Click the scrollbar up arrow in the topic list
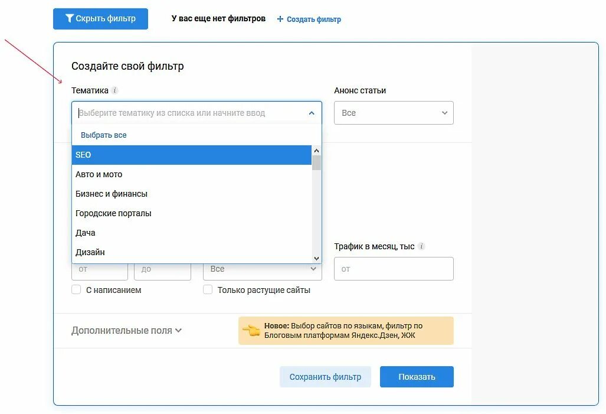 pos(316,151)
